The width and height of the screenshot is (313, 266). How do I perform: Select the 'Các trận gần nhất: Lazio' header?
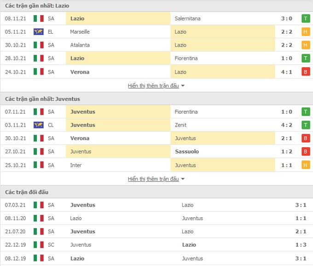pyautogui.click(x=37, y=6)
